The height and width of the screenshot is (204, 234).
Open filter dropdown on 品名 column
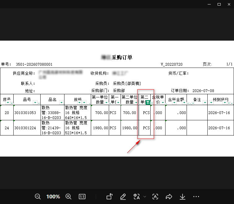[61, 102]
